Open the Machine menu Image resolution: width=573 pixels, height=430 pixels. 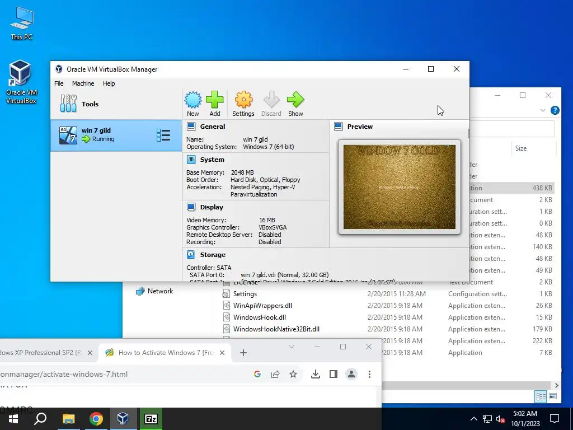pyautogui.click(x=83, y=83)
